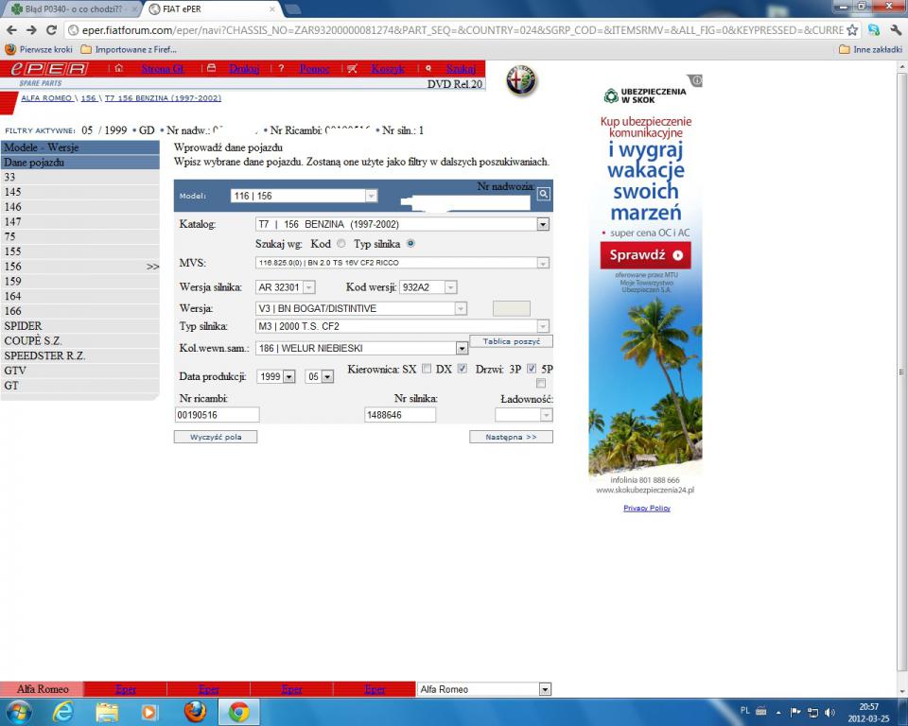Open Action Center flag tray icon

click(795, 712)
